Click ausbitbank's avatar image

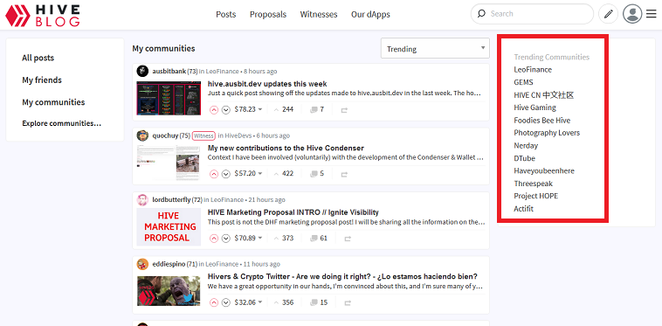(142, 71)
